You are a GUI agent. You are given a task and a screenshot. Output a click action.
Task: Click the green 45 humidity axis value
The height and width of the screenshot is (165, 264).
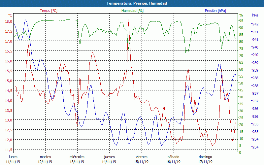tap(241, 90)
